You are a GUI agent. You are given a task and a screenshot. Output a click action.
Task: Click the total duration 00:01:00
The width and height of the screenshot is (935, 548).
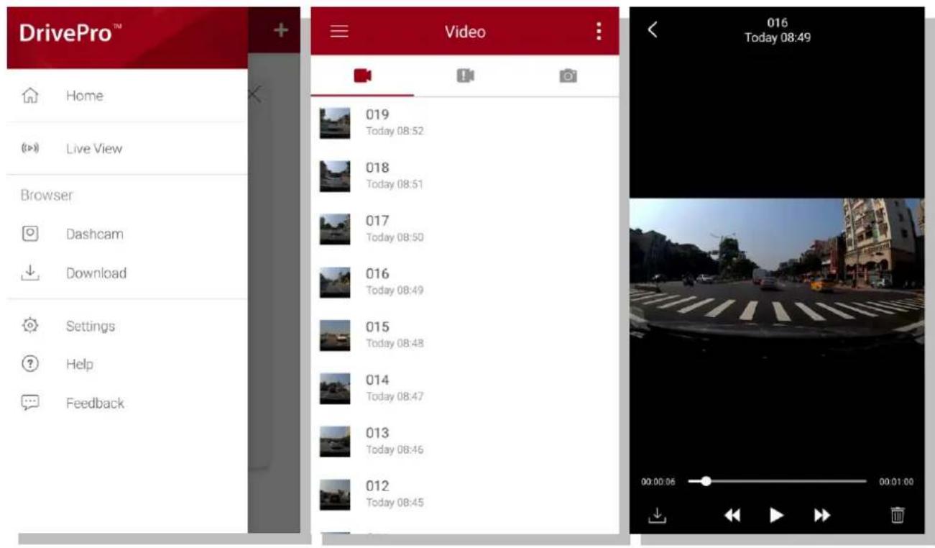(x=896, y=482)
